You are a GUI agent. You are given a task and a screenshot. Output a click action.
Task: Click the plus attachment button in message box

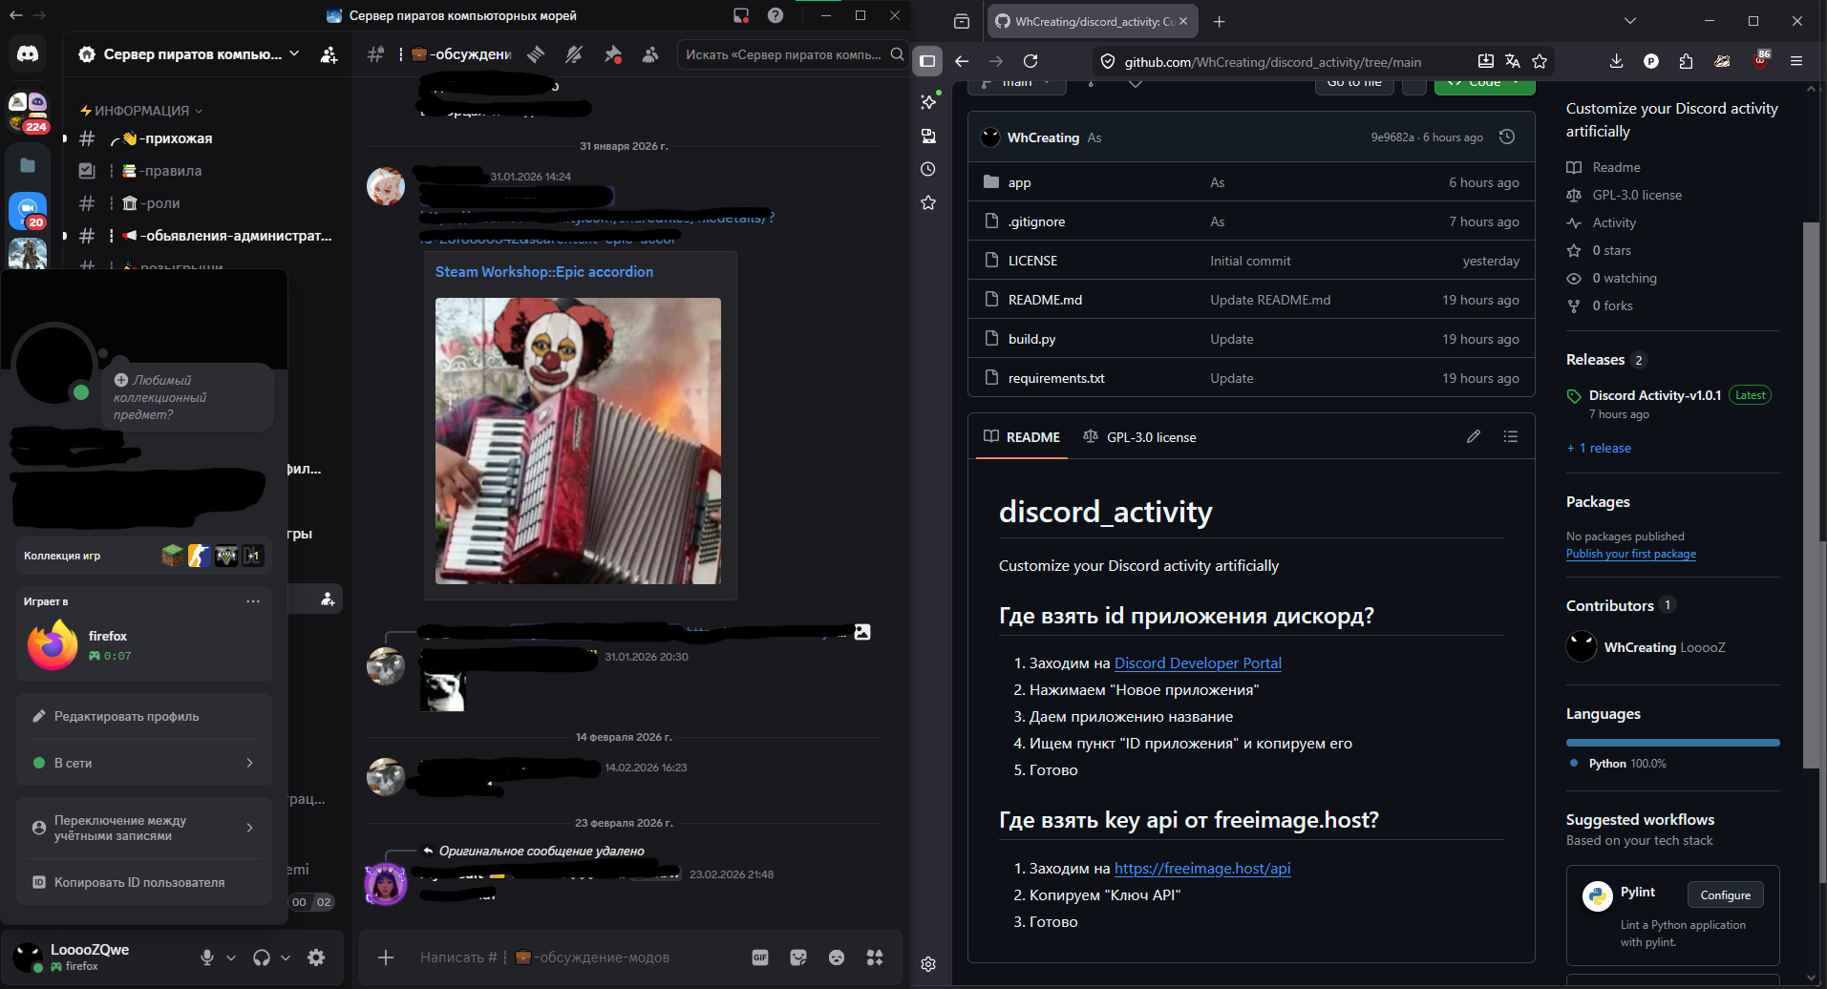[386, 957]
